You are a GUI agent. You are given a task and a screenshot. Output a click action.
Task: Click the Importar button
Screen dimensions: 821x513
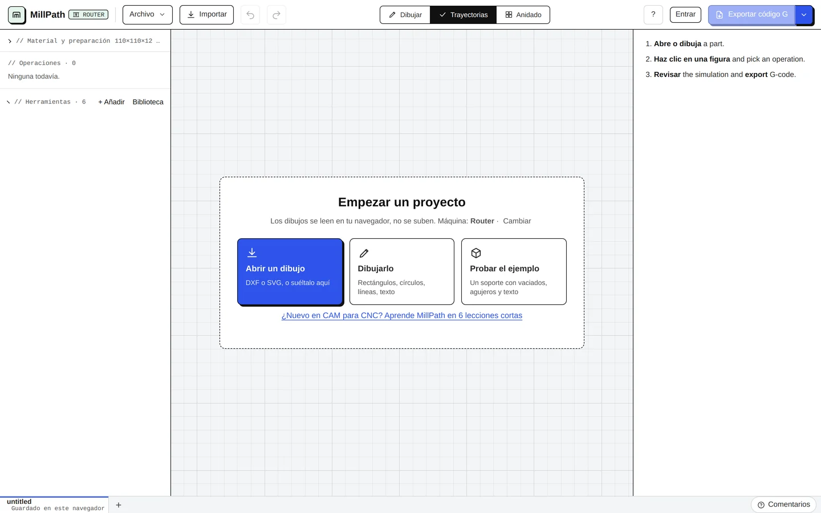coord(206,15)
